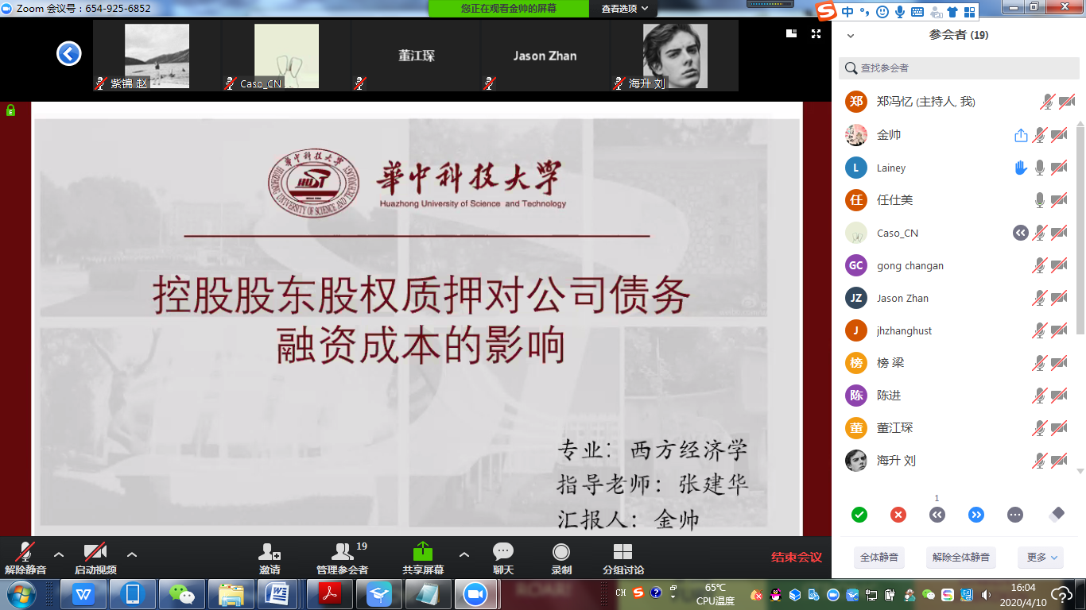
Task: Expand the 查看选项 view options dropdown
Action: click(x=625, y=9)
